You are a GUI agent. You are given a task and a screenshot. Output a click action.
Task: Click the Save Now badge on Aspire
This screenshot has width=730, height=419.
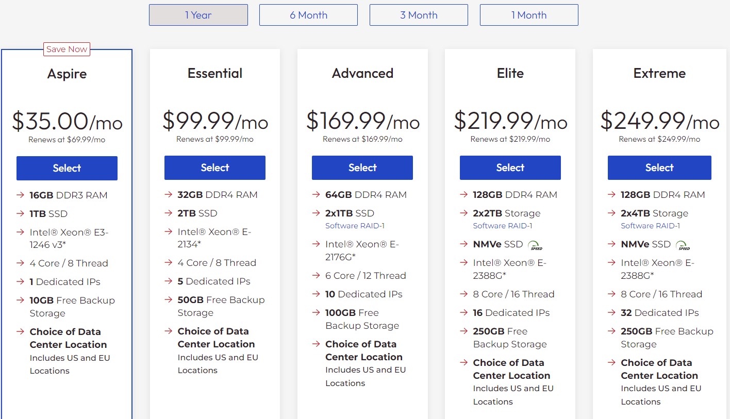67,49
